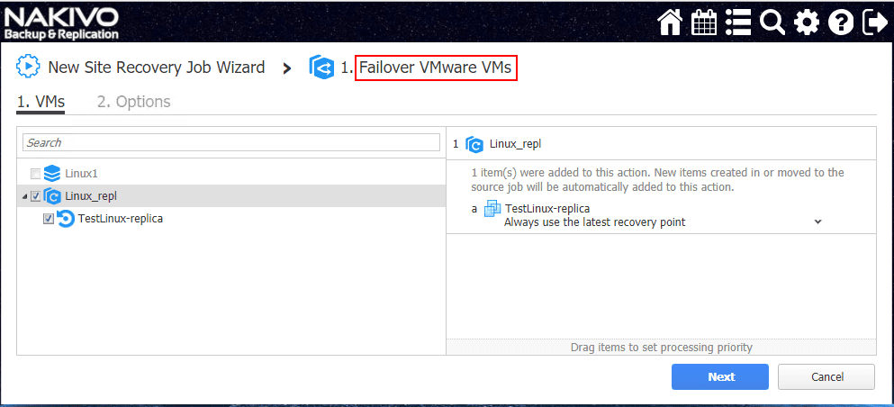Click the New Site Recovery Job Wizard icon
Viewport: 894px width, 407px height.
click(x=29, y=67)
